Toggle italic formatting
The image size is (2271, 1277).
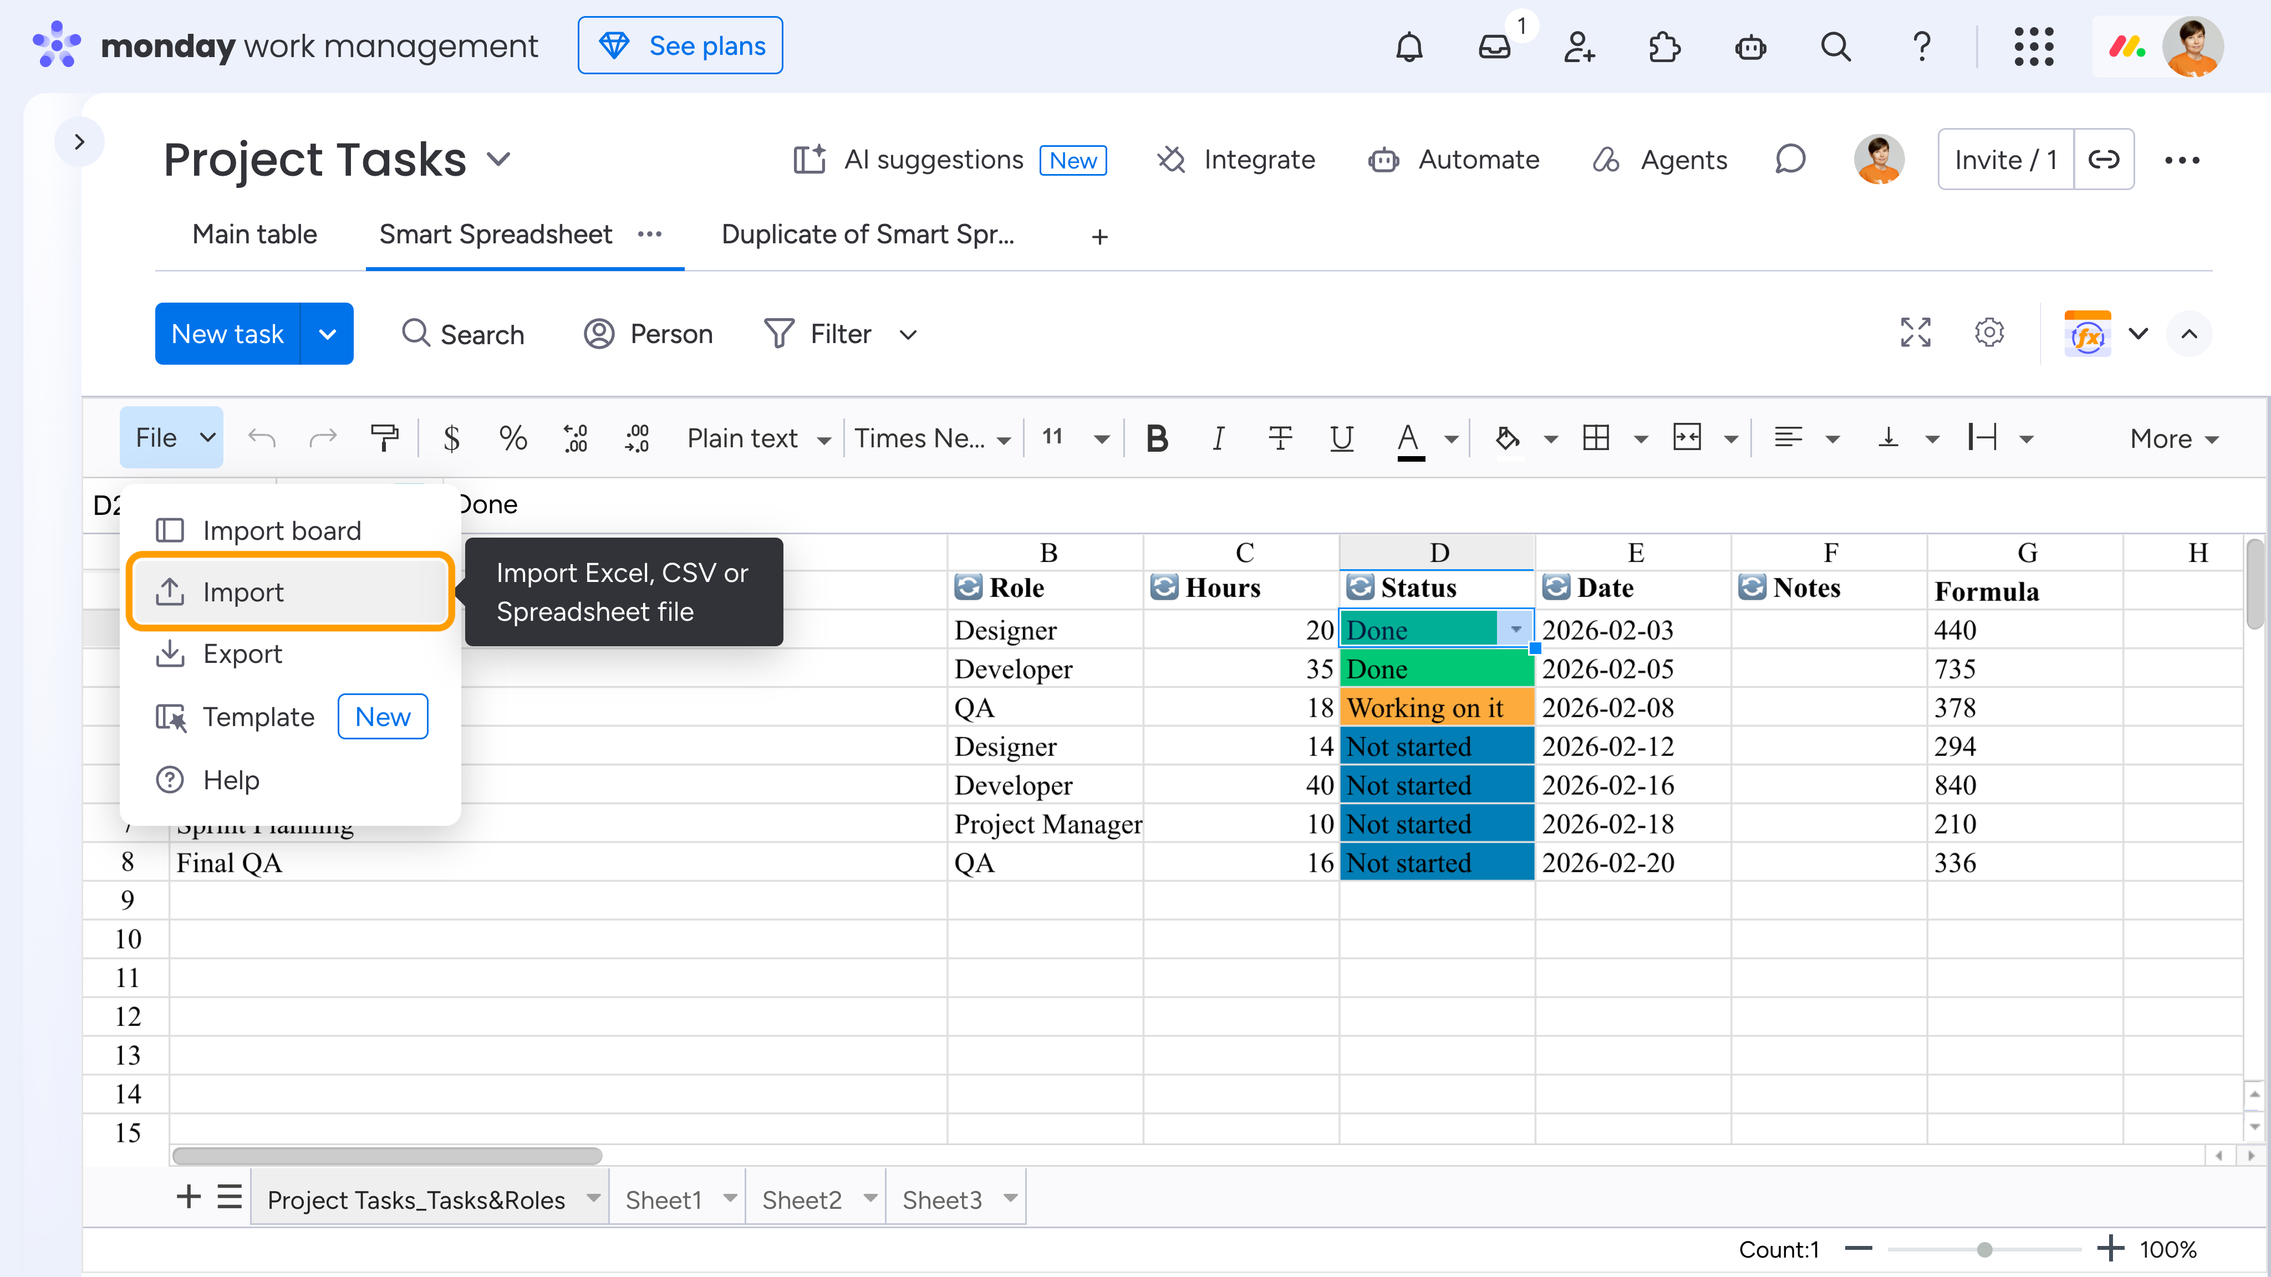click(1218, 438)
